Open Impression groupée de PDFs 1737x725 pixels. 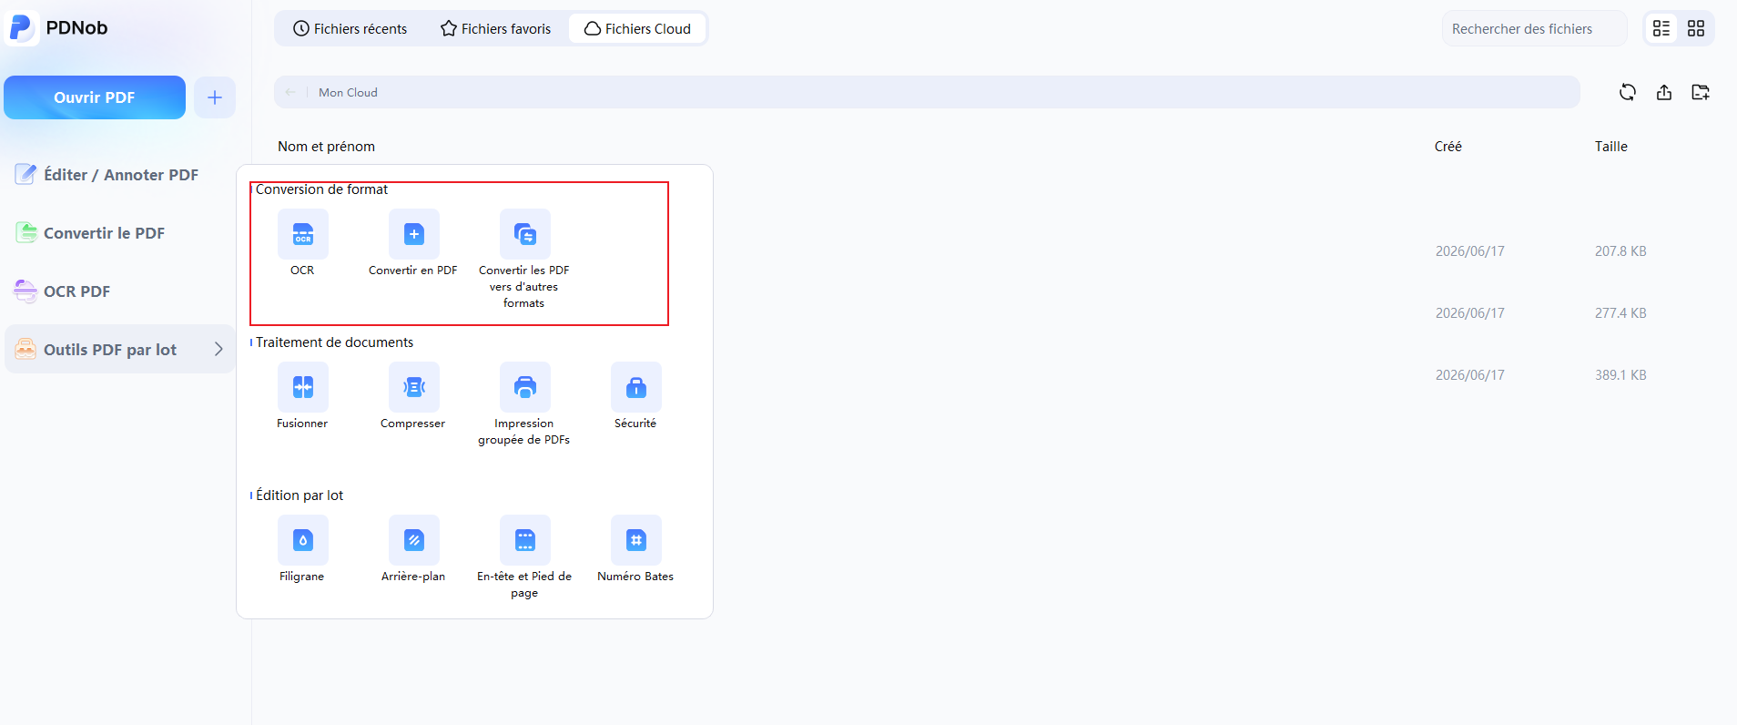pyautogui.click(x=525, y=387)
